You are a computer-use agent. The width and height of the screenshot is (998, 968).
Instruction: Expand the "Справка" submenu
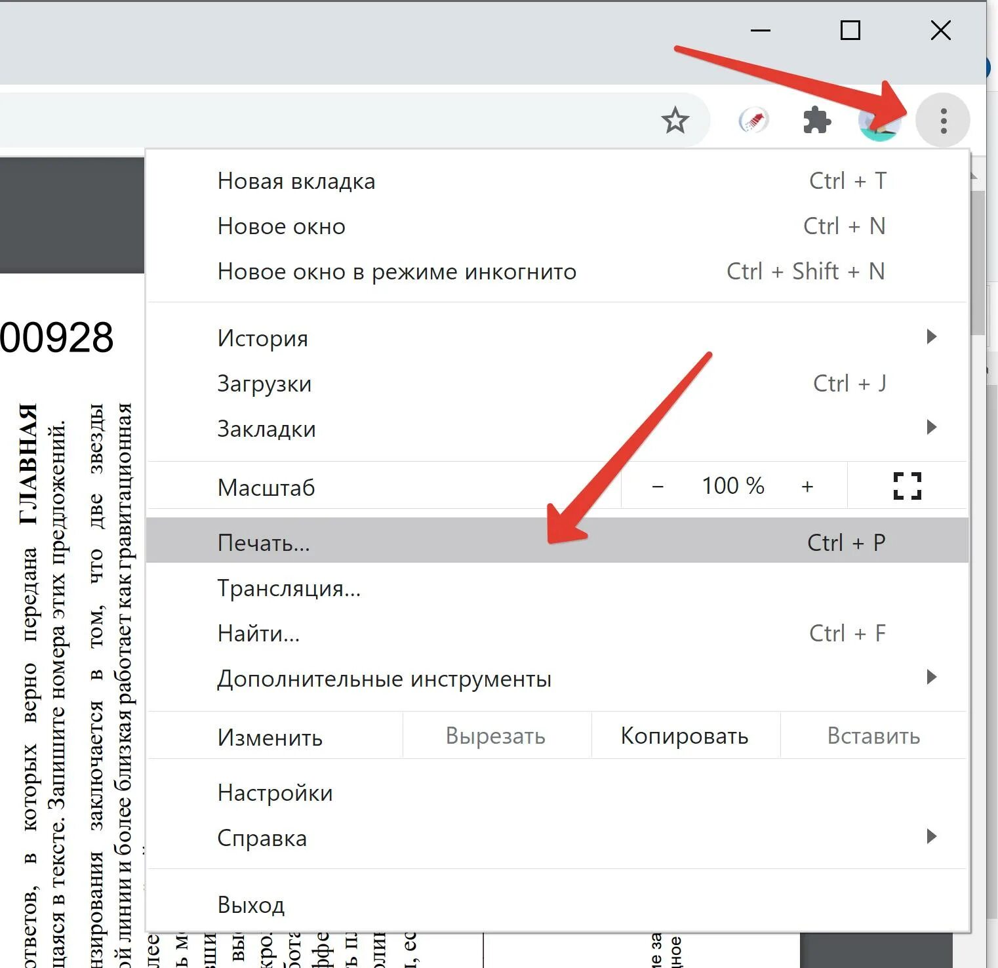557,838
